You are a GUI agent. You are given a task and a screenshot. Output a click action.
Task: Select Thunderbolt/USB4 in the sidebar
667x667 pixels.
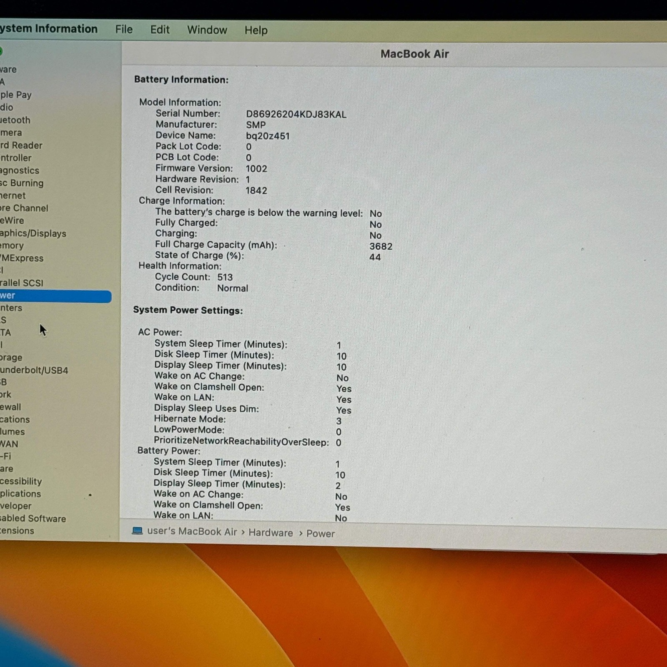tap(34, 370)
